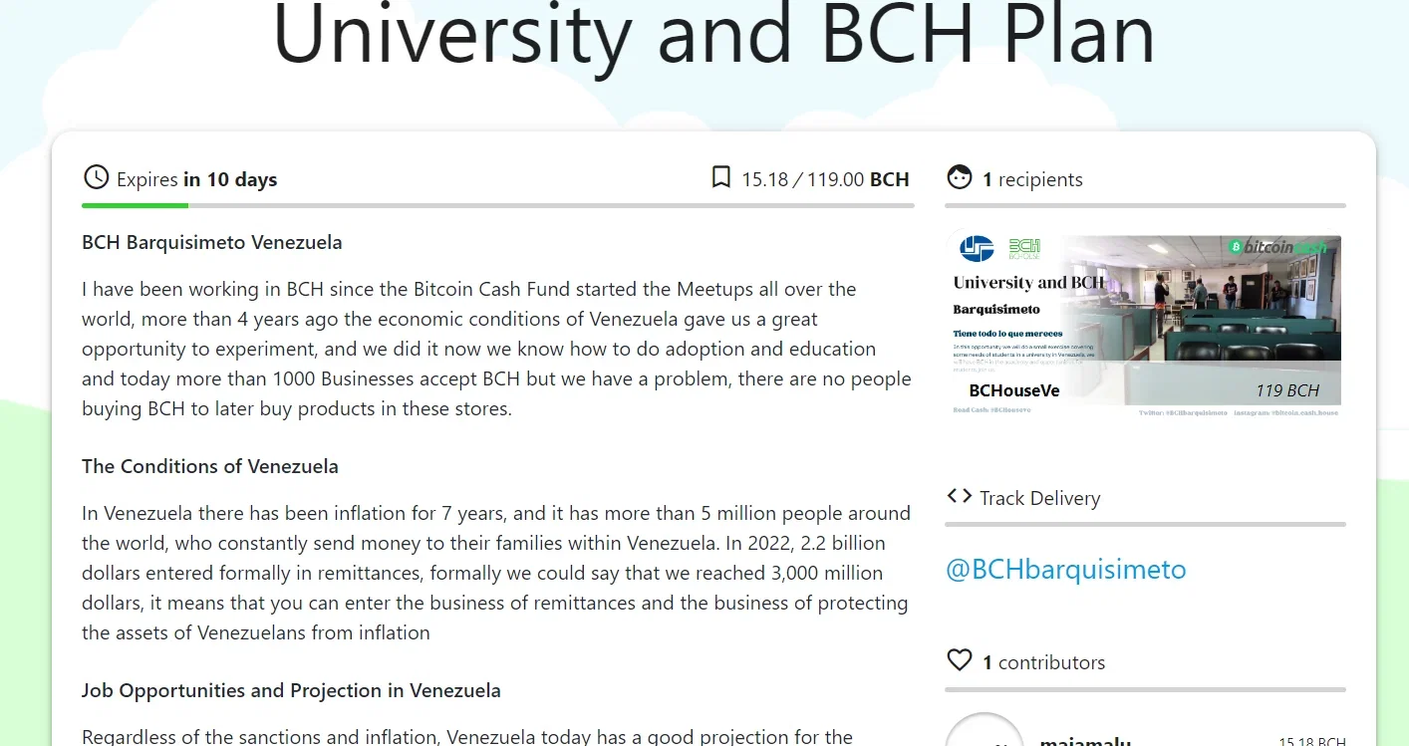Click the BCH House logo in the banner
The width and height of the screenshot is (1409, 746).
click(1024, 247)
